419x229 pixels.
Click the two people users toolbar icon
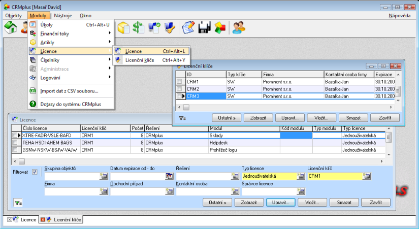tap(239, 27)
